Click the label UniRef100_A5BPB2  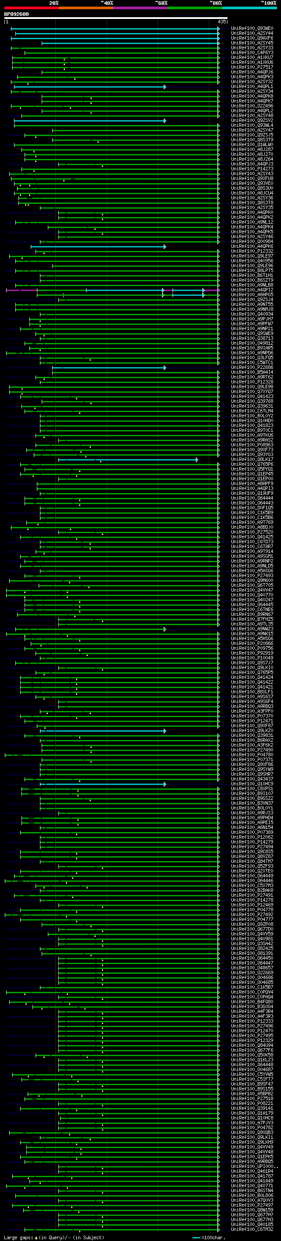252,1094
